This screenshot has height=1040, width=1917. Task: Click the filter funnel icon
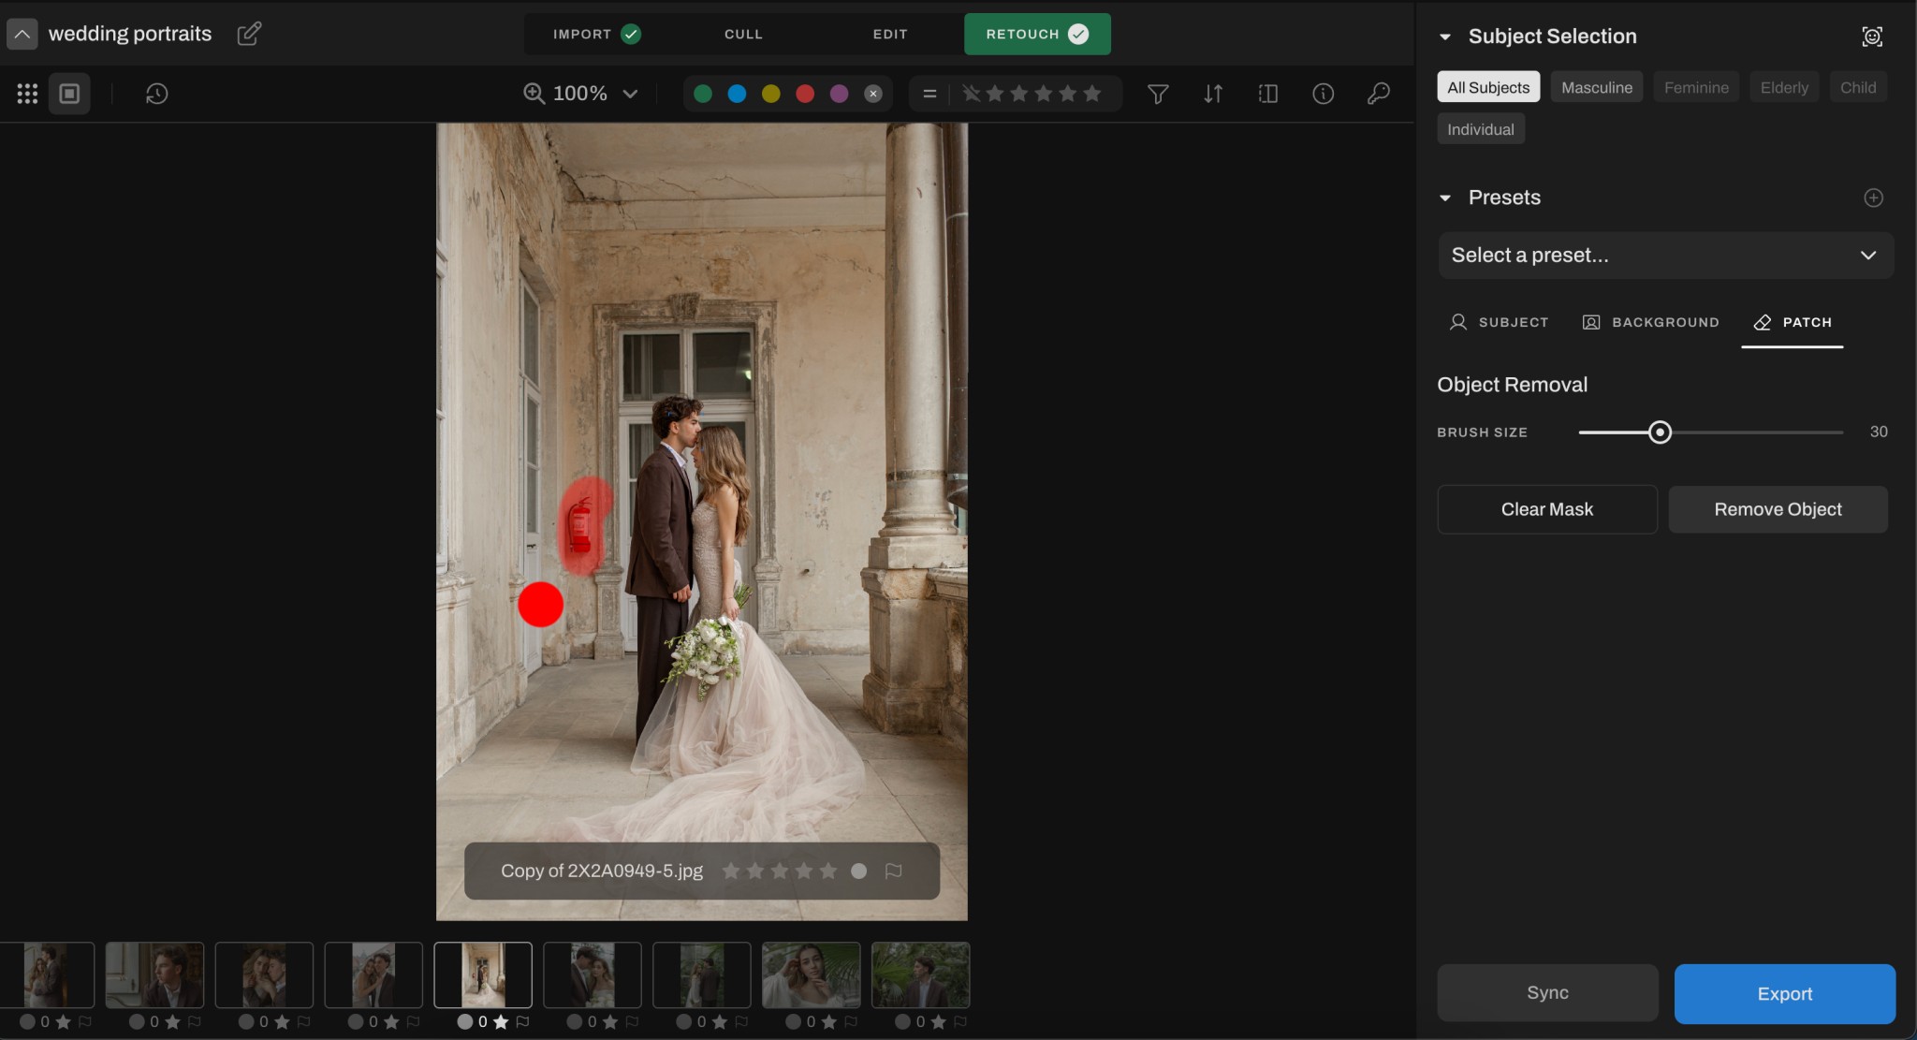(x=1158, y=94)
